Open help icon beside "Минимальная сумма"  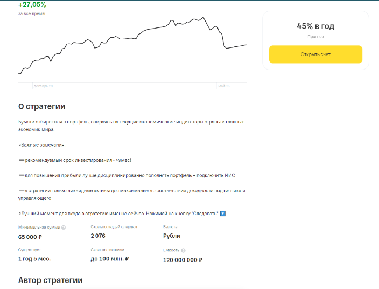(x=64, y=228)
